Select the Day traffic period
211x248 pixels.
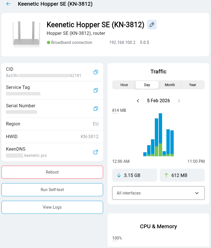coord(147,85)
